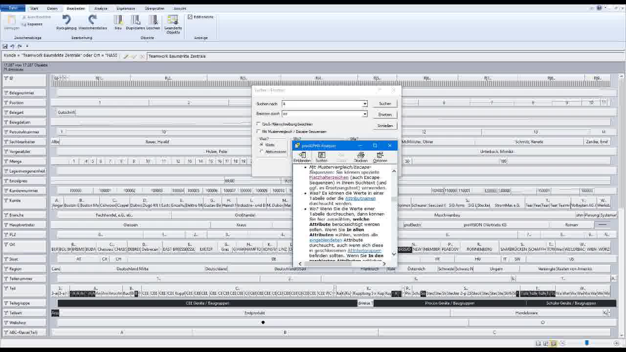Click the Duplizieren icon
This screenshot has height=352, width=626.
coord(135,20)
